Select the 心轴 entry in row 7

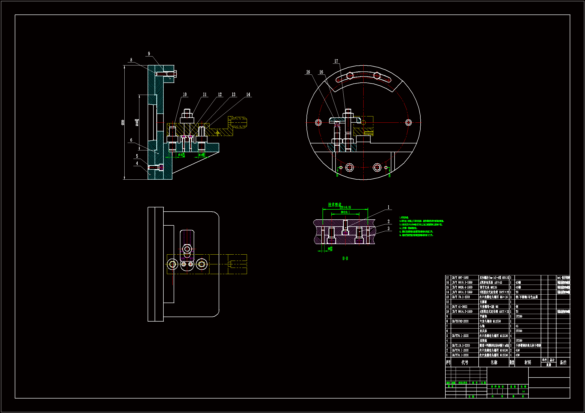(x=482, y=326)
